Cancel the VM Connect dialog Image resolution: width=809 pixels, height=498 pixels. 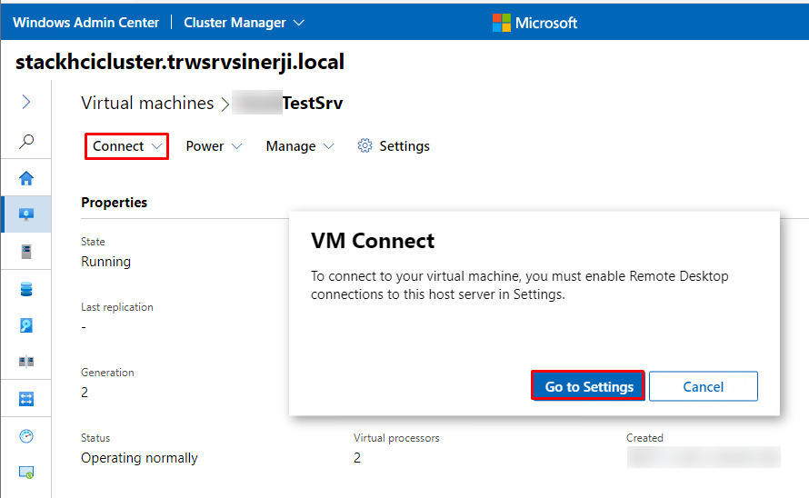pyautogui.click(x=704, y=386)
